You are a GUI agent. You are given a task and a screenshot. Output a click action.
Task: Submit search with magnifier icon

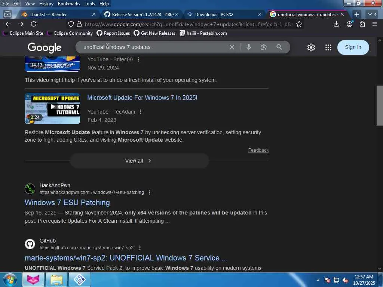pyautogui.click(x=279, y=47)
